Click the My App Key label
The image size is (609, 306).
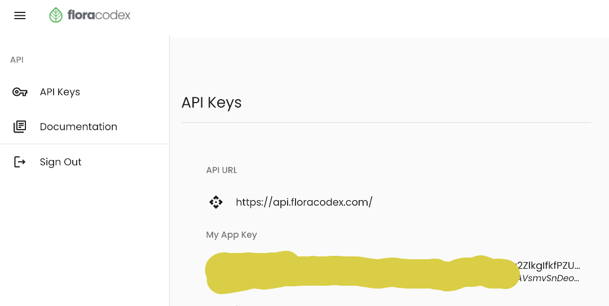[232, 235]
